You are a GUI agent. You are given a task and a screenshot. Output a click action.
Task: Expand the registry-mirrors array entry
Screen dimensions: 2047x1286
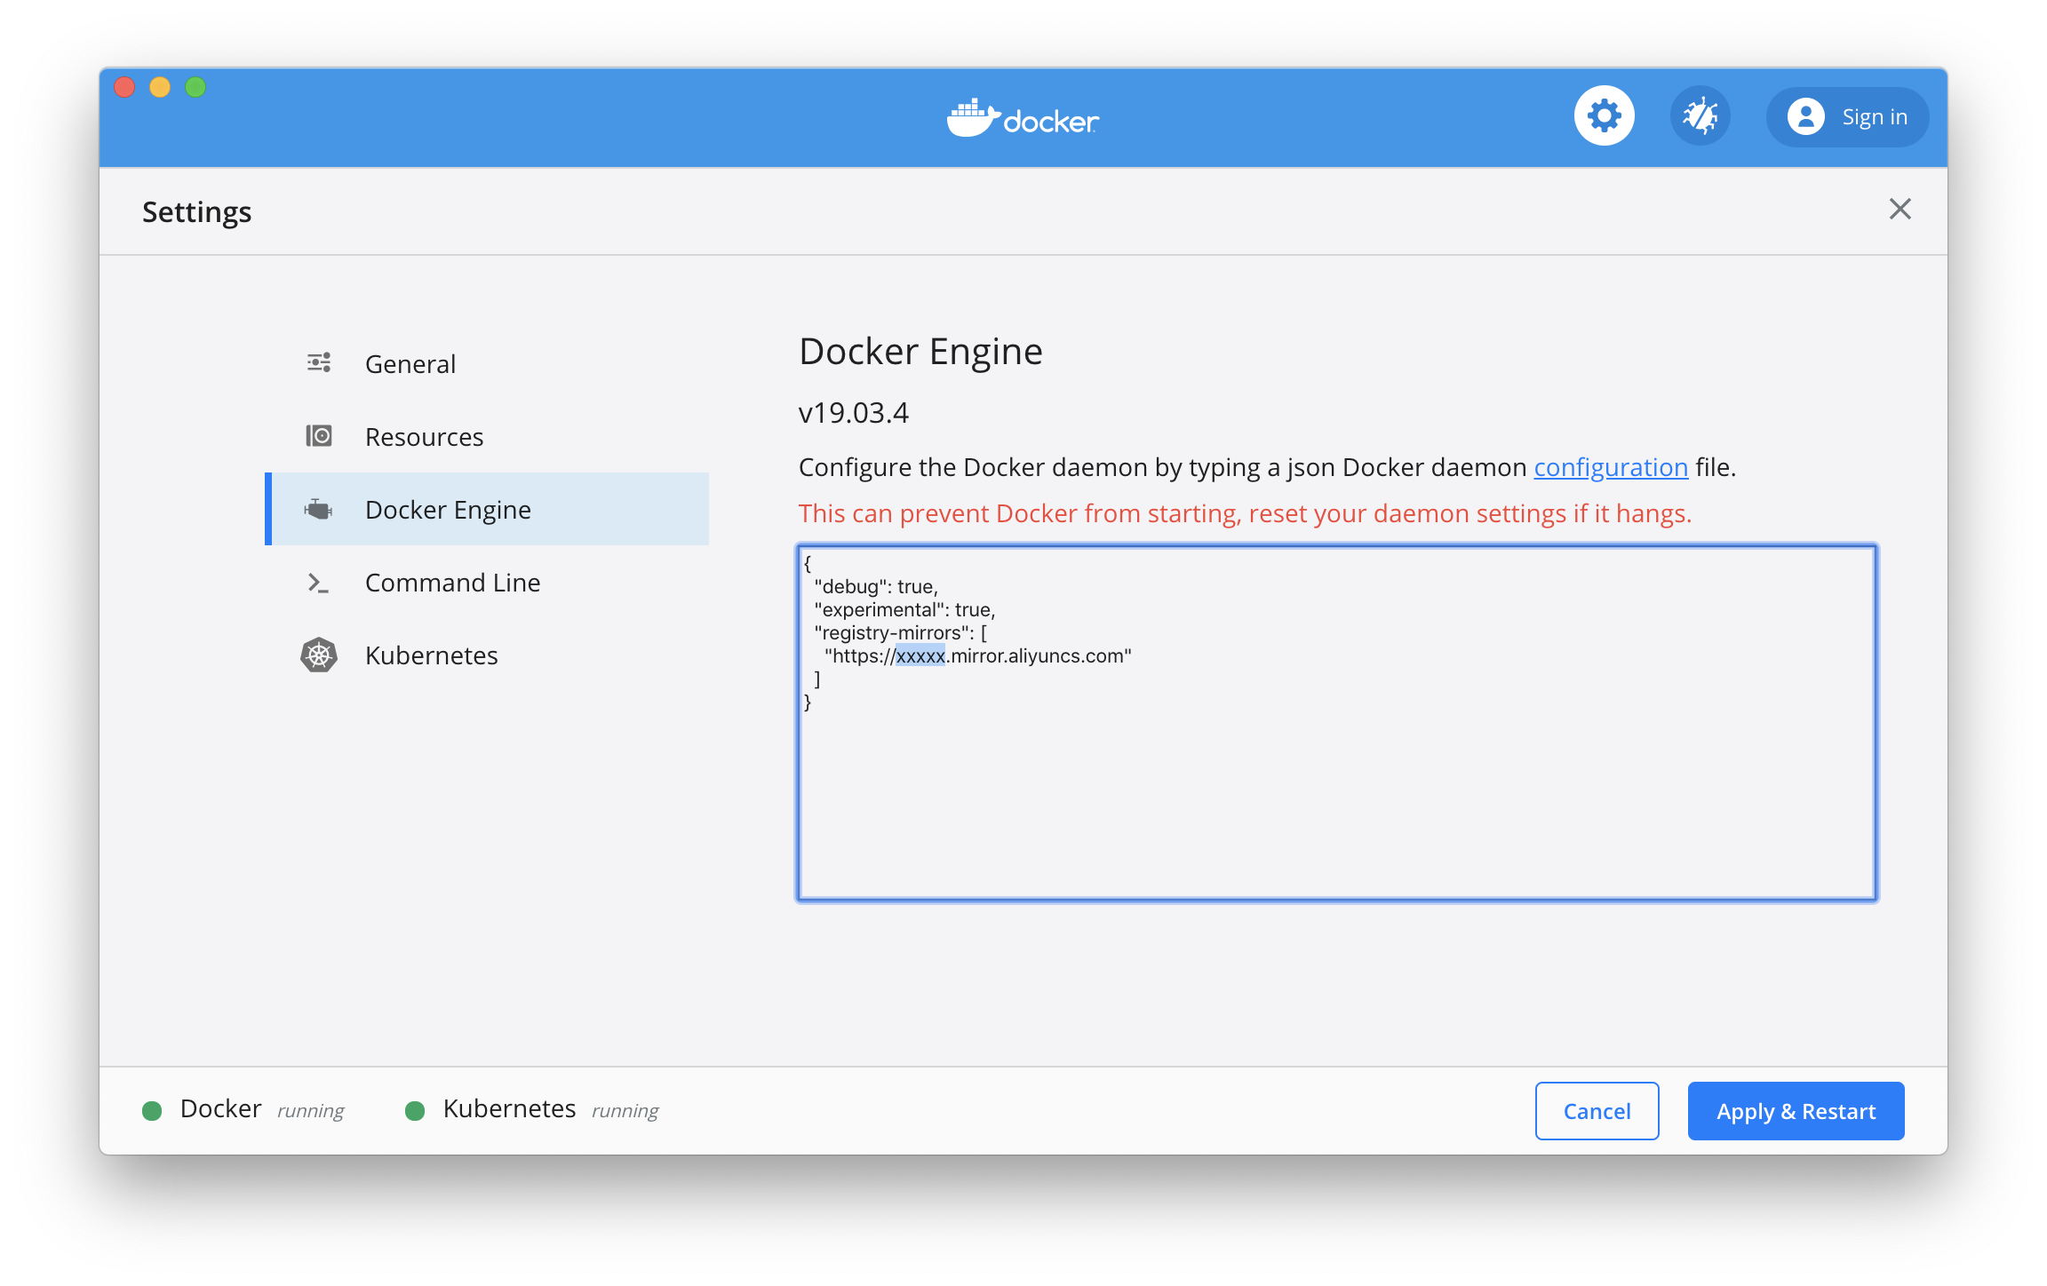click(x=978, y=656)
